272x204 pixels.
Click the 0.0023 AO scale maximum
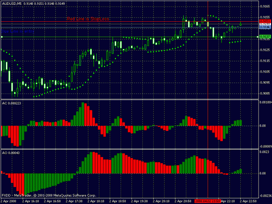265,152
